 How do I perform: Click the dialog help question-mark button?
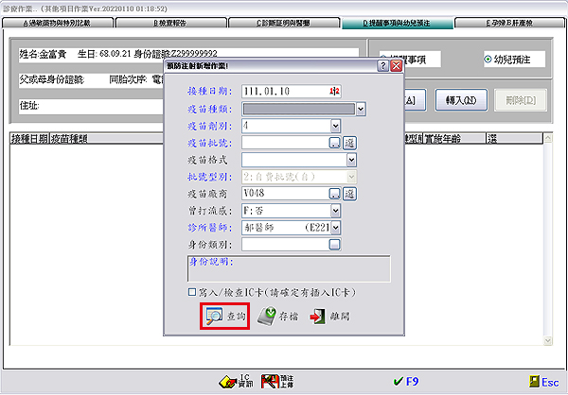382,66
